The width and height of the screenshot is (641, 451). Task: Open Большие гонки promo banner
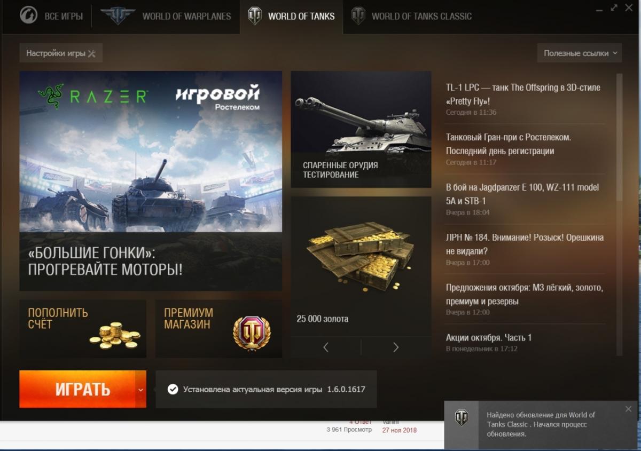tap(151, 181)
